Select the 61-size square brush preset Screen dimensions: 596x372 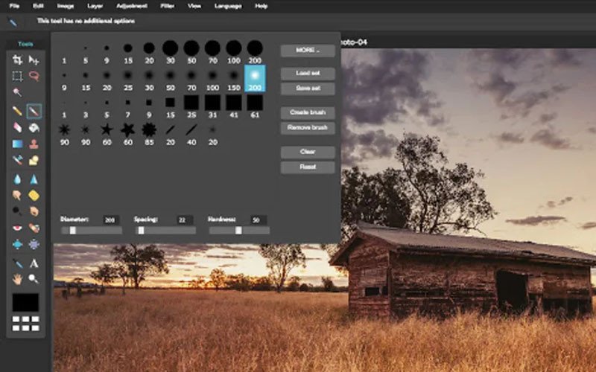pos(255,103)
